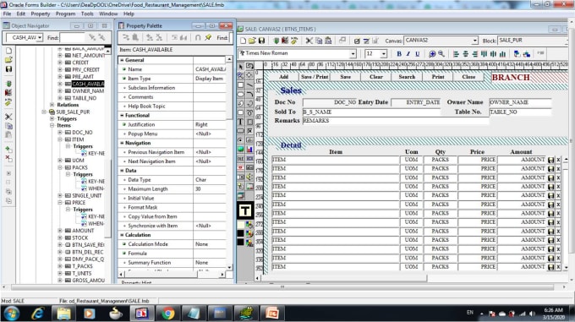Choose the Ellipse drawing tool
The height and width of the screenshot is (322, 575).
[x=240, y=94]
